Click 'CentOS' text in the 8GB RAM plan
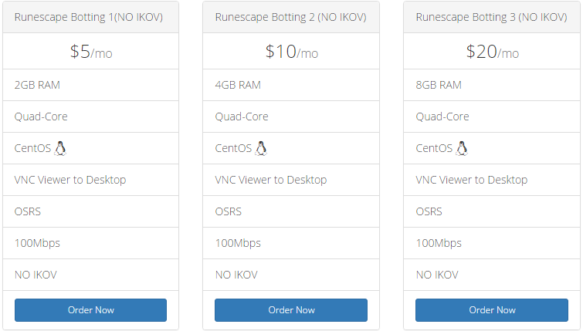Screen dimensions: 583x331 (x=434, y=148)
